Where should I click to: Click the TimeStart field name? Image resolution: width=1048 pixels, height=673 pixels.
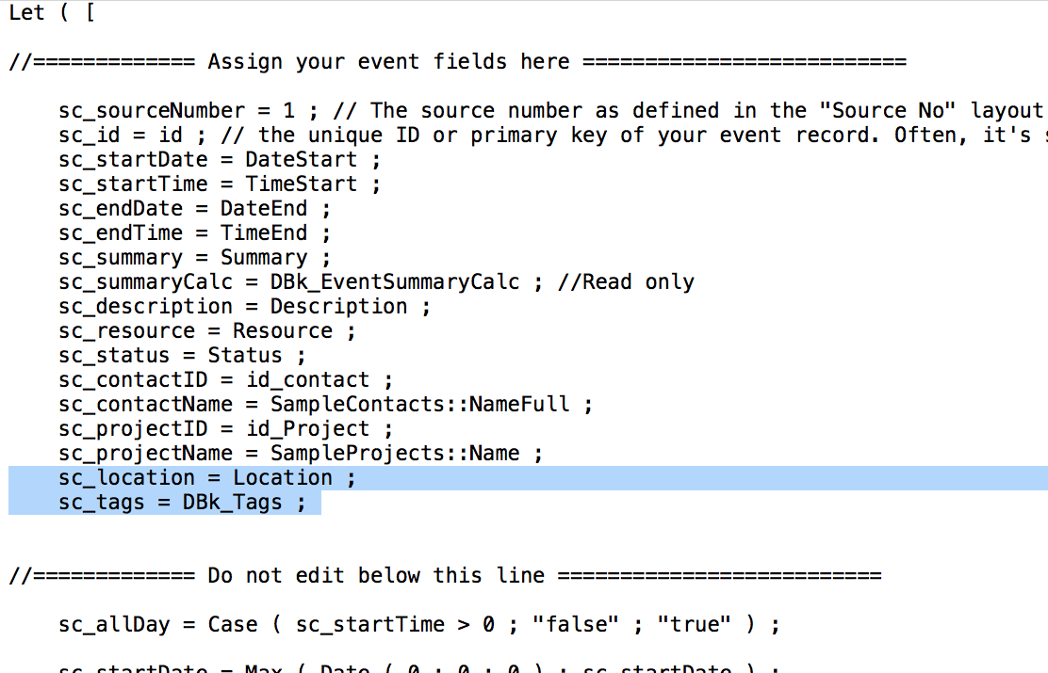[301, 184]
